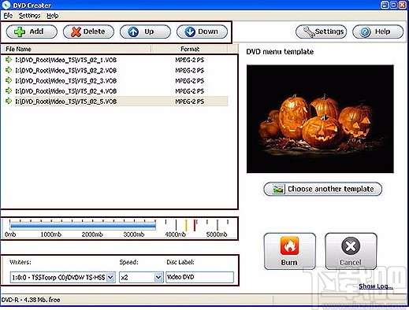This screenshot has width=409, height=310.
Task: Click the blue Help question icon
Action: [366, 32]
